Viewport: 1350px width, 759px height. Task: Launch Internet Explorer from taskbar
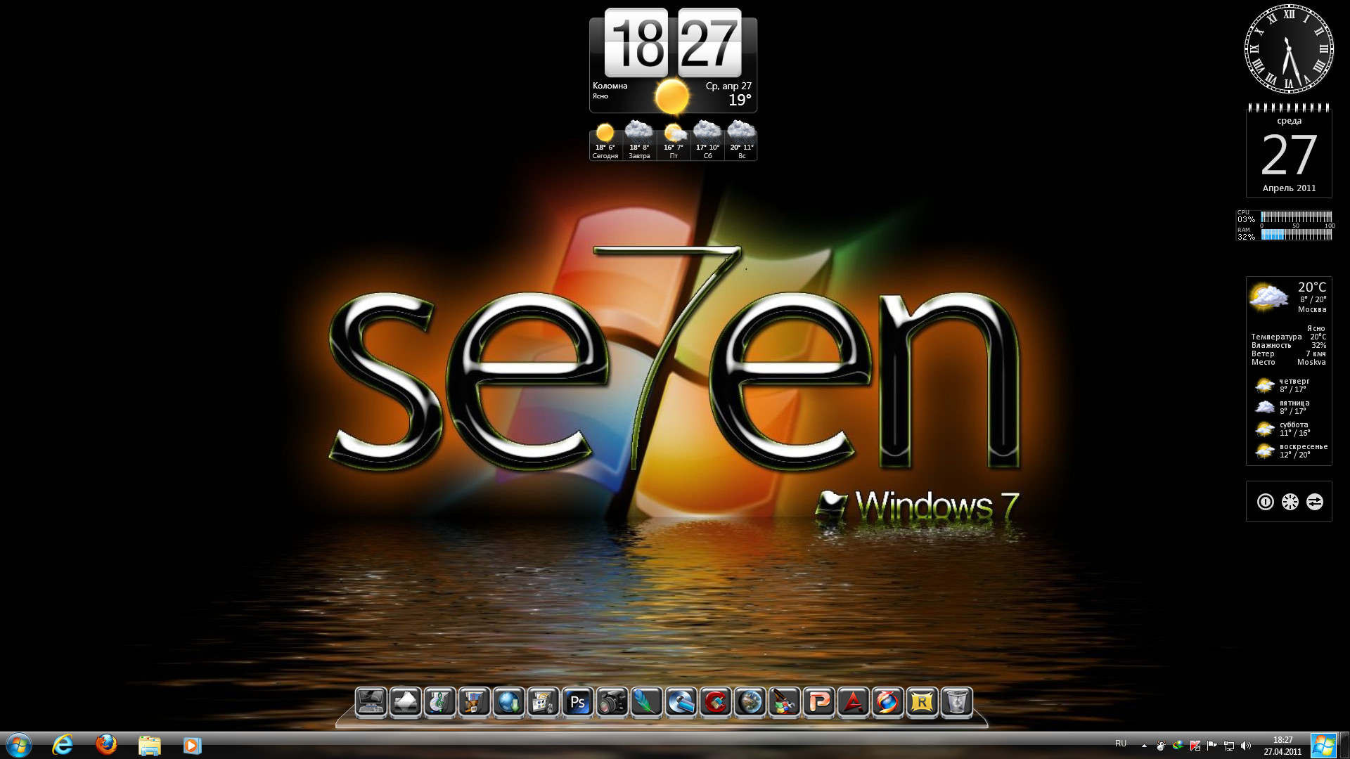[x=63, y=745]
